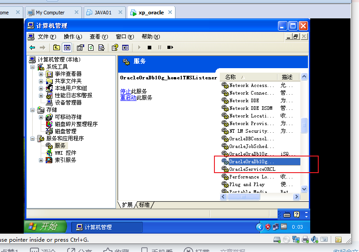
Task: Collapse the 存储 tree node
Action: coord(33,110)
